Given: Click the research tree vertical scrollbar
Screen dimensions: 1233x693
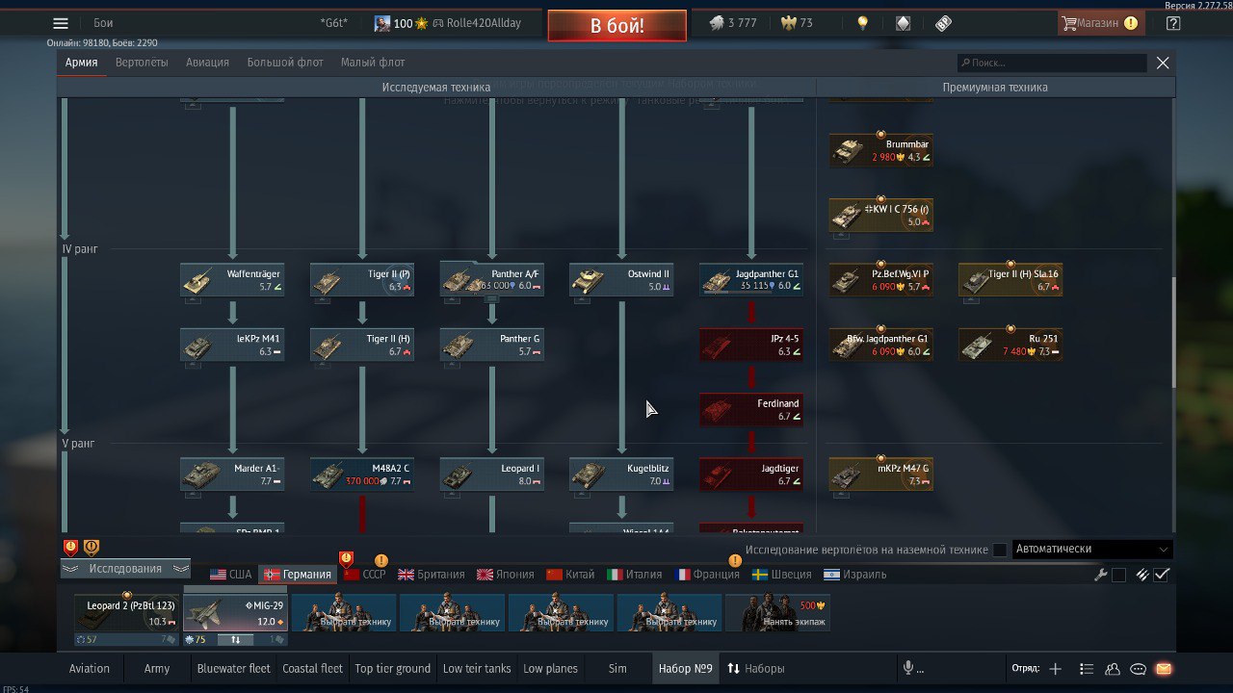Looking at the screenshot, I should click(1172, 332).
